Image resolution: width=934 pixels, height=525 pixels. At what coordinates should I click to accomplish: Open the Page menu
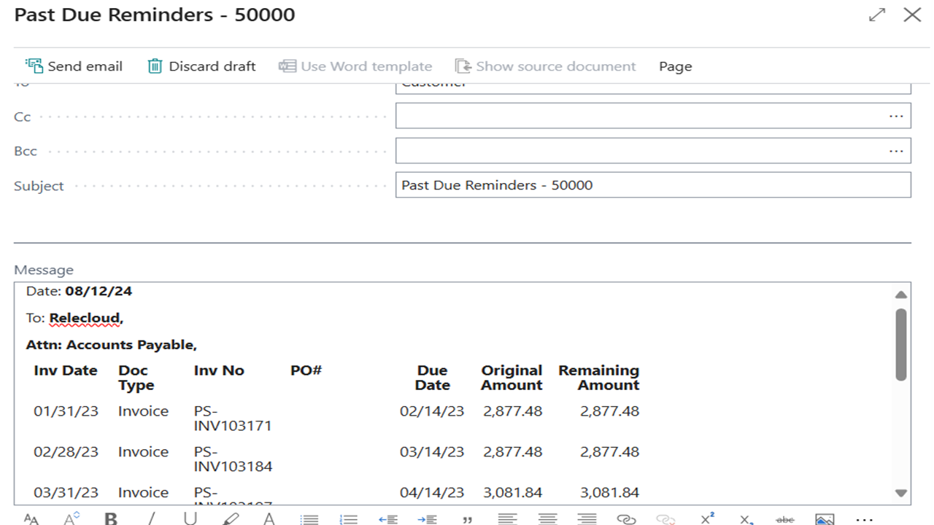[675, 66]
